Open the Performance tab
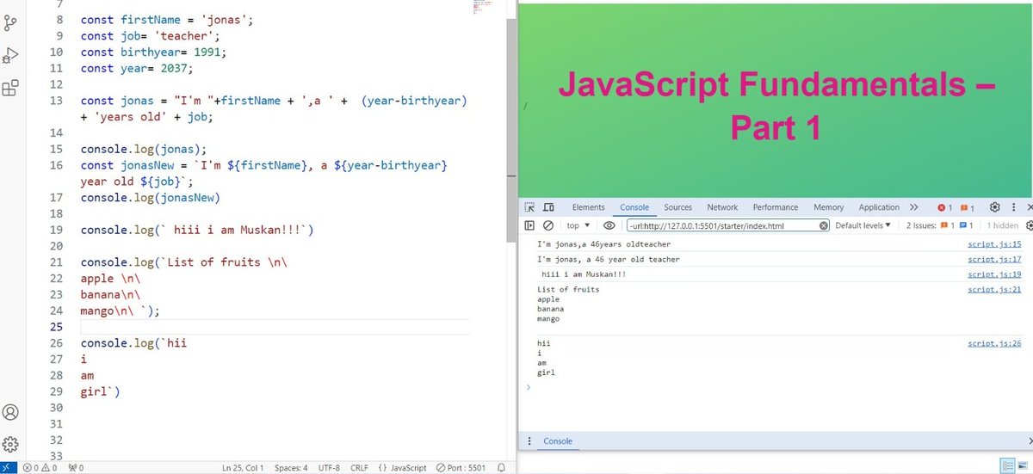This screenshot has width=1033, height=474. [776, 207]
